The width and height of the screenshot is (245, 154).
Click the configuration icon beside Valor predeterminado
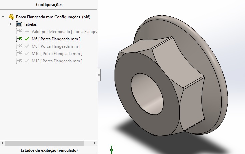point(19,31)
